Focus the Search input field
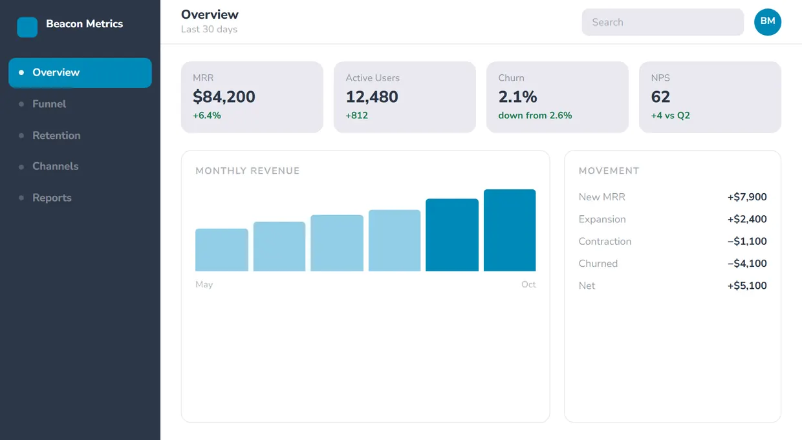Image resolution: width=802 pixels, height=440 pixels. point(663,22)
